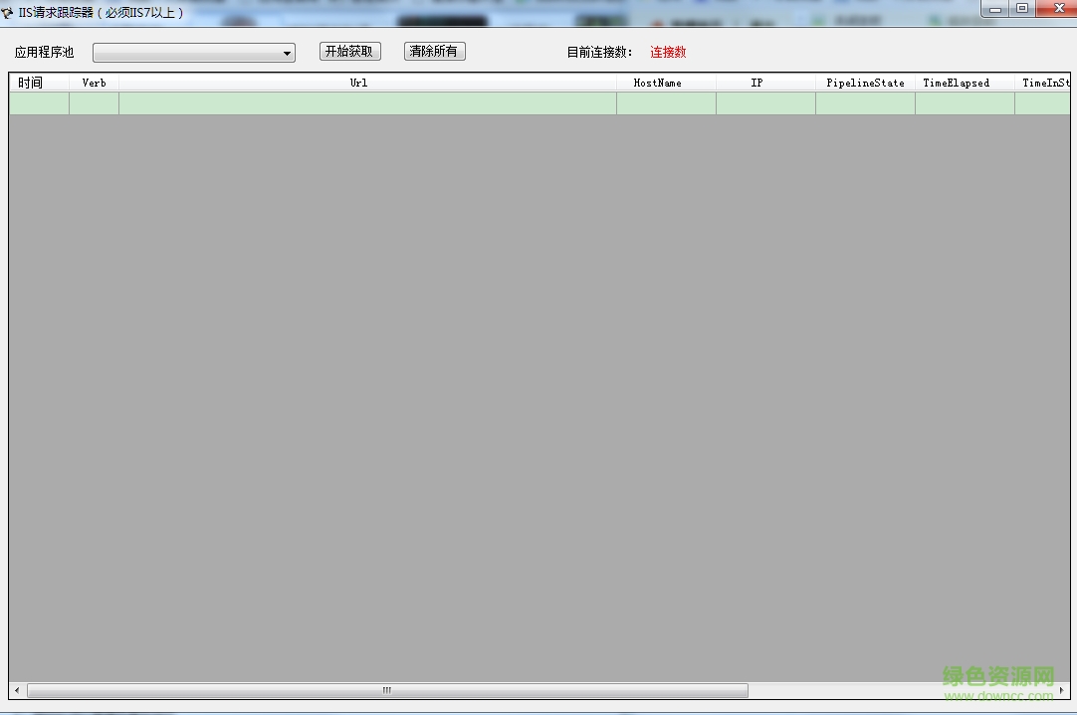Click the IIS请求跟踪器 title bar icon
The width and height of the screenshot is (1077, 715).
click(9, 11)
